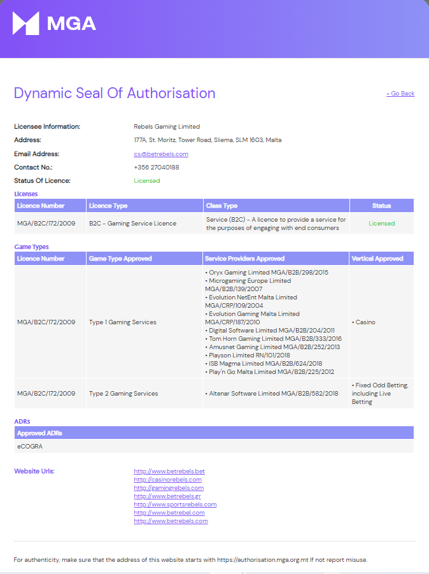Click the Evolution Gaming Malta Limited entry
Viewport: 429px width, 574px height.
252,318
